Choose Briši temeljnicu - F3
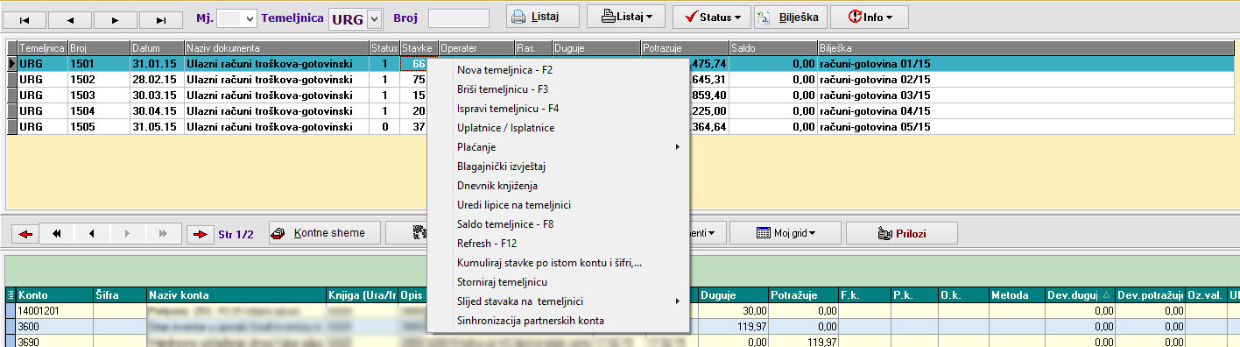This screenshot has width=1240, height=347. [558, 89]
